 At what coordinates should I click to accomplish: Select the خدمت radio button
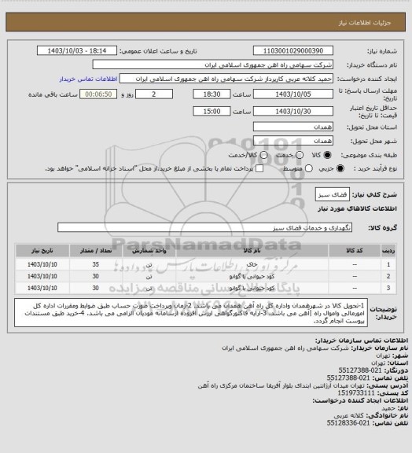(x=300, y=155)
